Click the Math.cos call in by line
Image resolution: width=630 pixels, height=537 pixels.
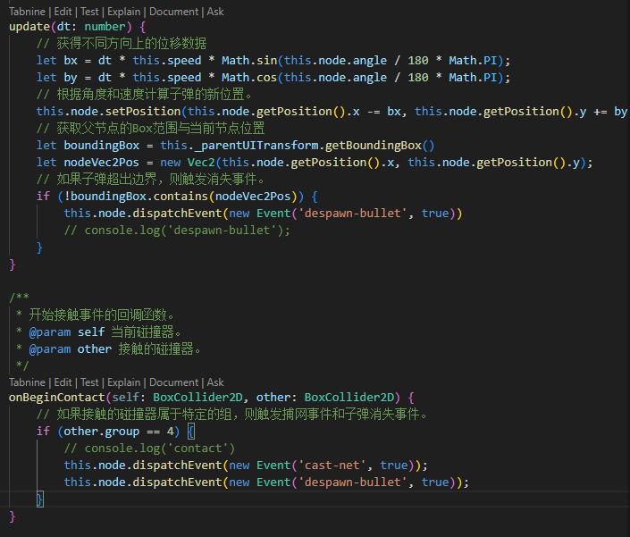(249, 78)
